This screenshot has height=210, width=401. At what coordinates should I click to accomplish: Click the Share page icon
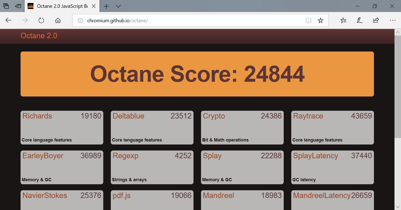pyautogui.click(x=376, y=20)
